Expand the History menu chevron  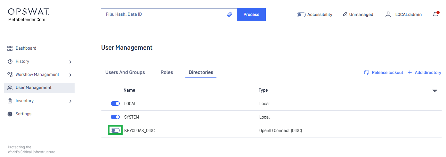(70, 62)
